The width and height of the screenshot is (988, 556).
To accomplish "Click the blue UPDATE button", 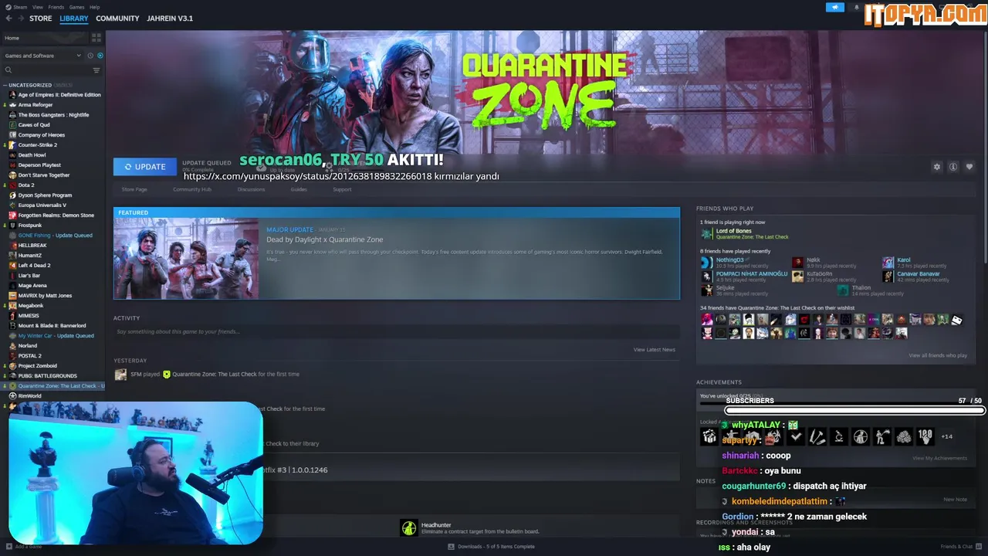I will click(145, 167).
